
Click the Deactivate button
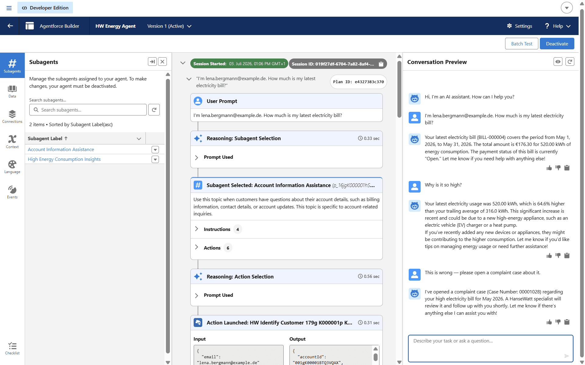pos(557,44)
